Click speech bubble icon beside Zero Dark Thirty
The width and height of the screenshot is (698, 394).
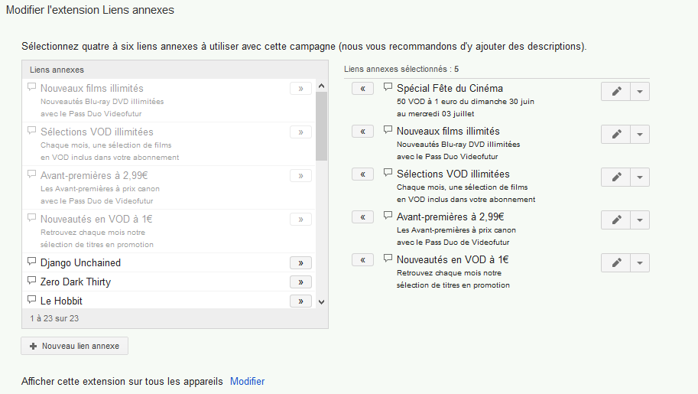31,280
